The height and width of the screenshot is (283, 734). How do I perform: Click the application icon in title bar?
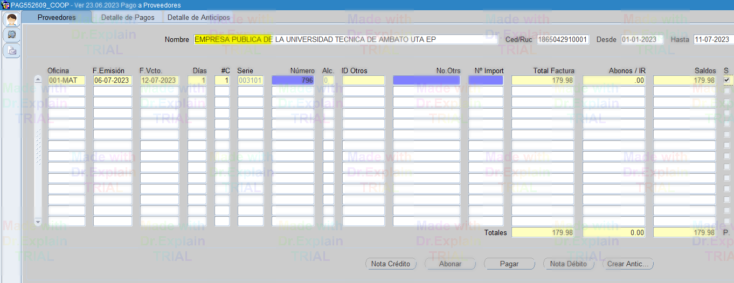coord(5,5)
